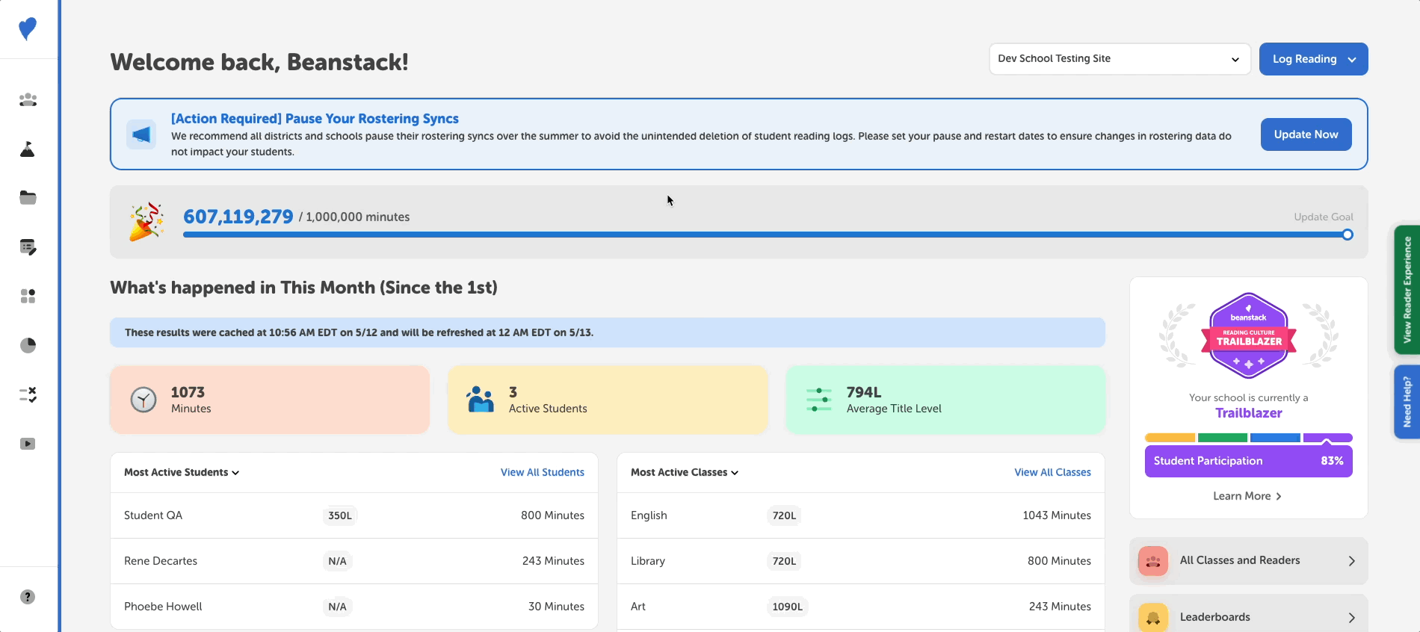
Task: Click the Update Goal link
Action: (x=1324, y=217)
